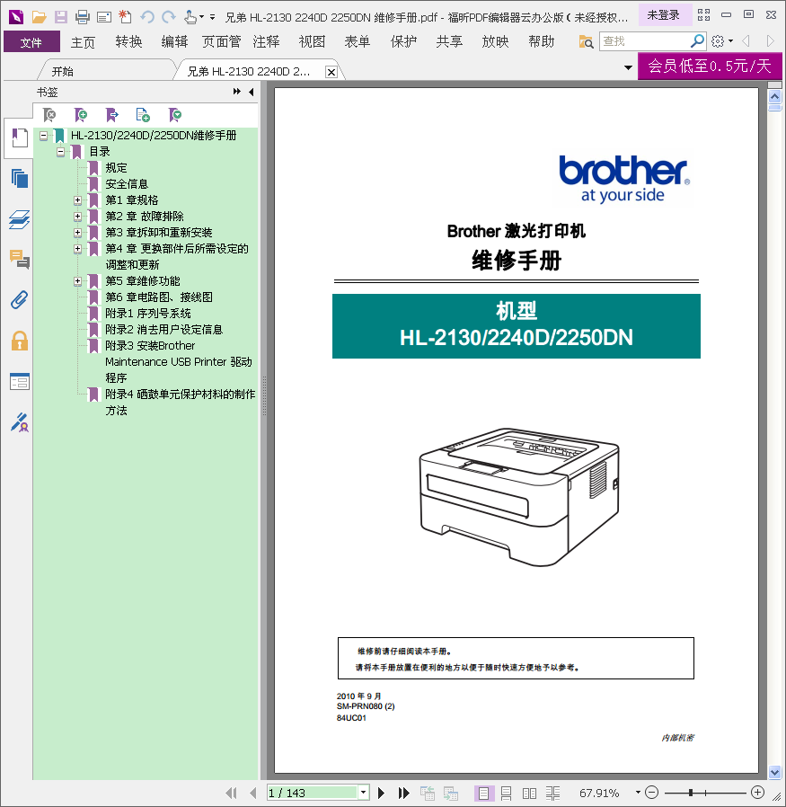Open the bookmark options dropdown icon
786x807 pixels.
click(175, 115)
